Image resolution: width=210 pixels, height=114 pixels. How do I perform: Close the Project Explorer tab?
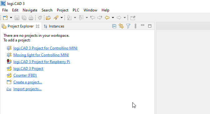point(38,26)
